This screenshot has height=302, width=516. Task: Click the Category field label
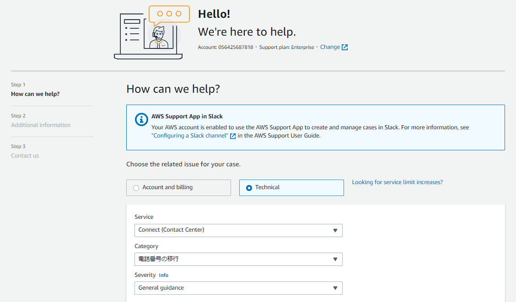[x=146, y=246]
